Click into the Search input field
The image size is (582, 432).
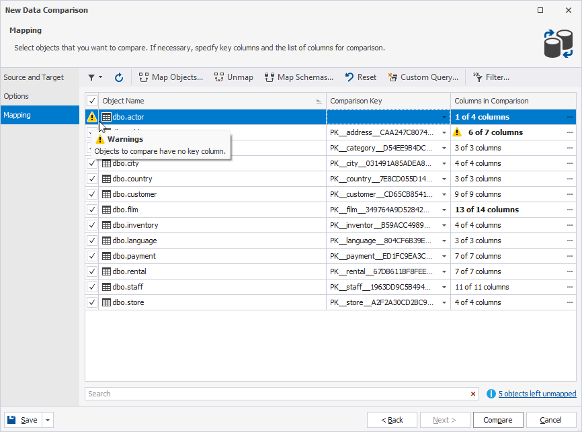276,394
